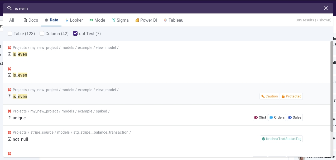The image size is (336, 160).
Task: Select the Olist tag
Action: [x=260, y=117]
